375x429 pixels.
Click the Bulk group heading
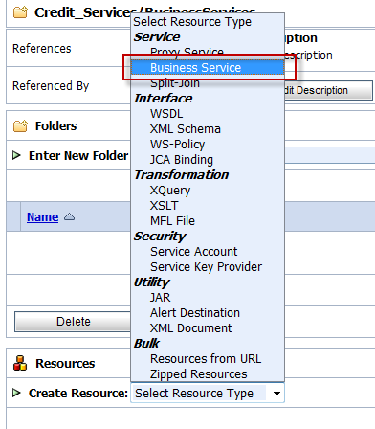pos(146,344)
